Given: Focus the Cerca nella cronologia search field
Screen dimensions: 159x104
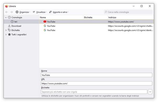Looking at the screenshot, I should click(x=128, y=12).
